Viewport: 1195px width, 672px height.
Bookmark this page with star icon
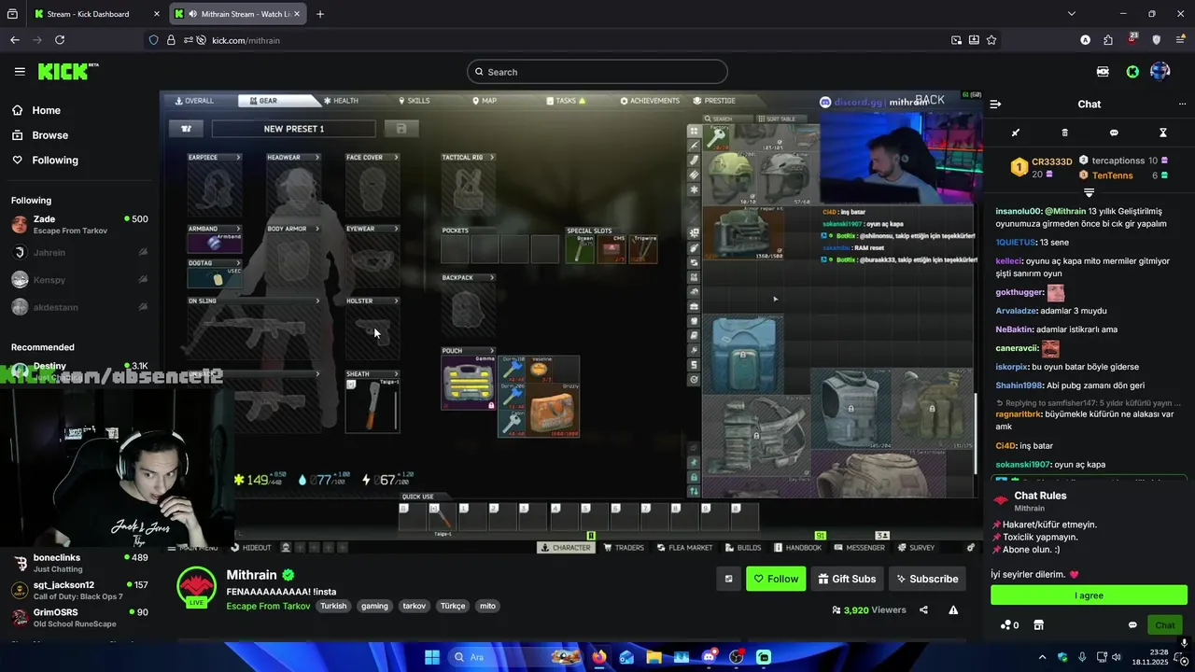point(991,40)
